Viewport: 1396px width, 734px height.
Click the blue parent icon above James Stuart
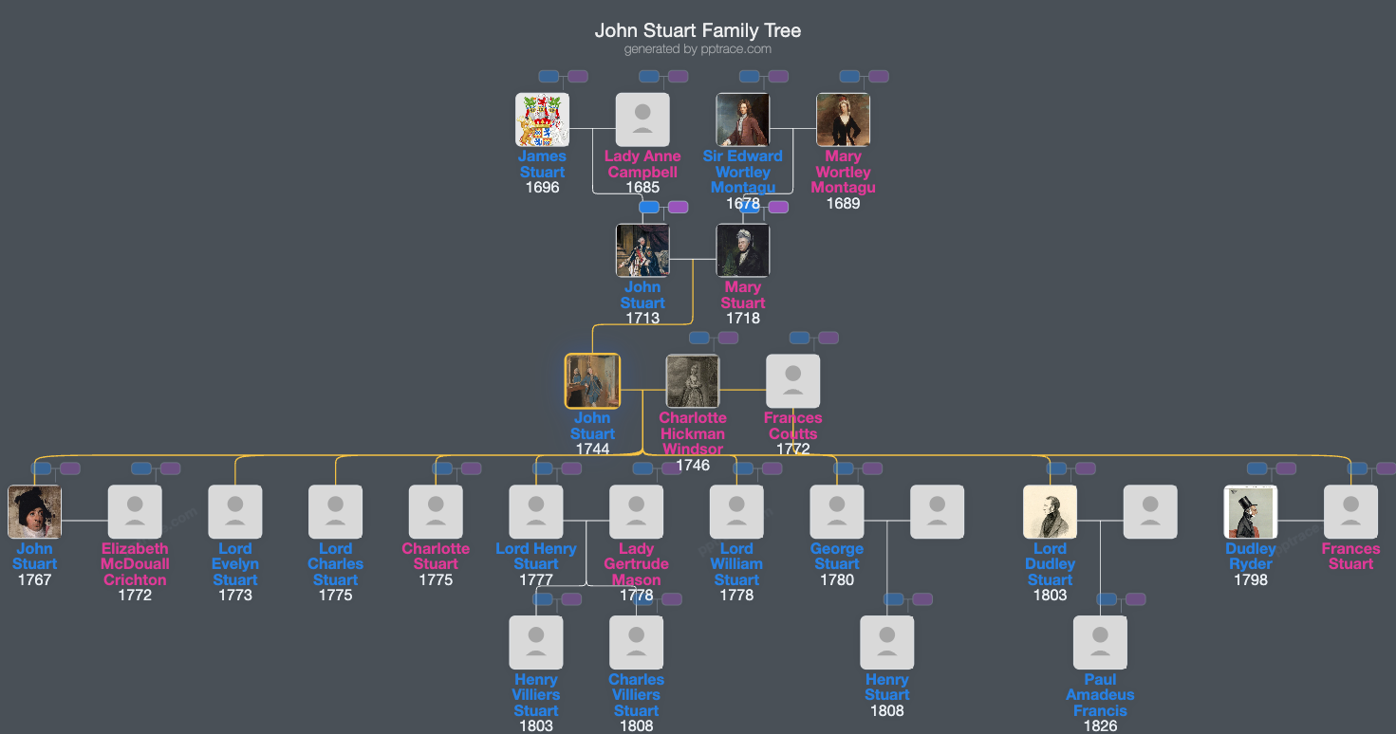click(x=549, y=76)
